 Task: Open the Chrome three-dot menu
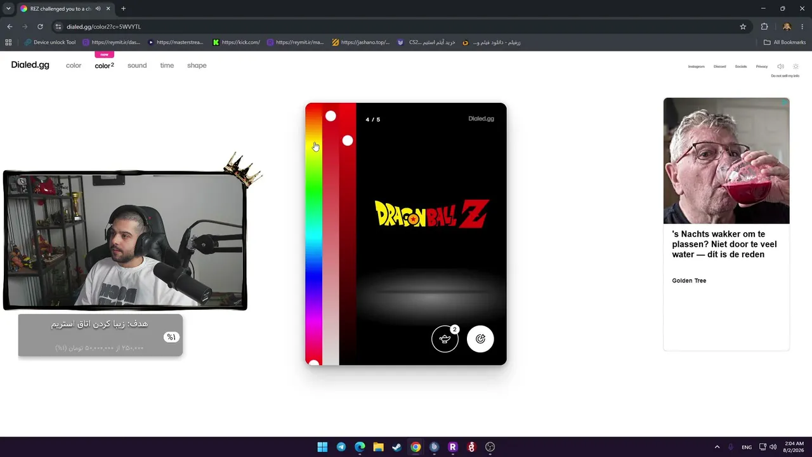pyautogui.click(x=802, y=27)
